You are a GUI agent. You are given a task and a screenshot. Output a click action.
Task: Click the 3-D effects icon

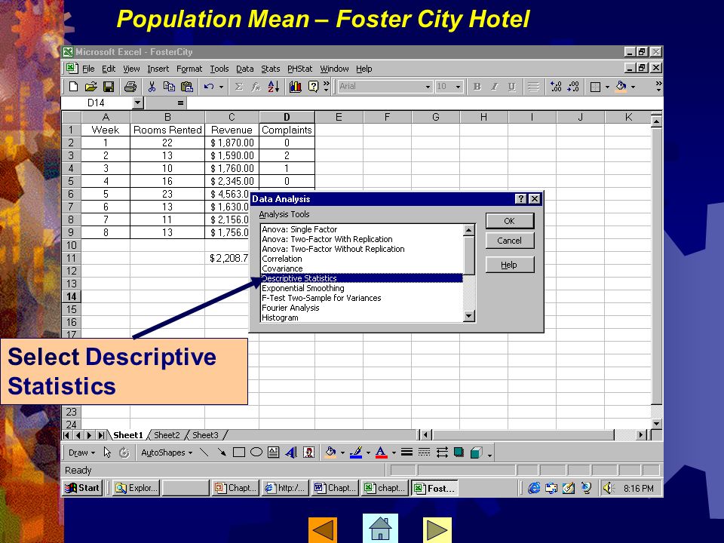(477, 452)
